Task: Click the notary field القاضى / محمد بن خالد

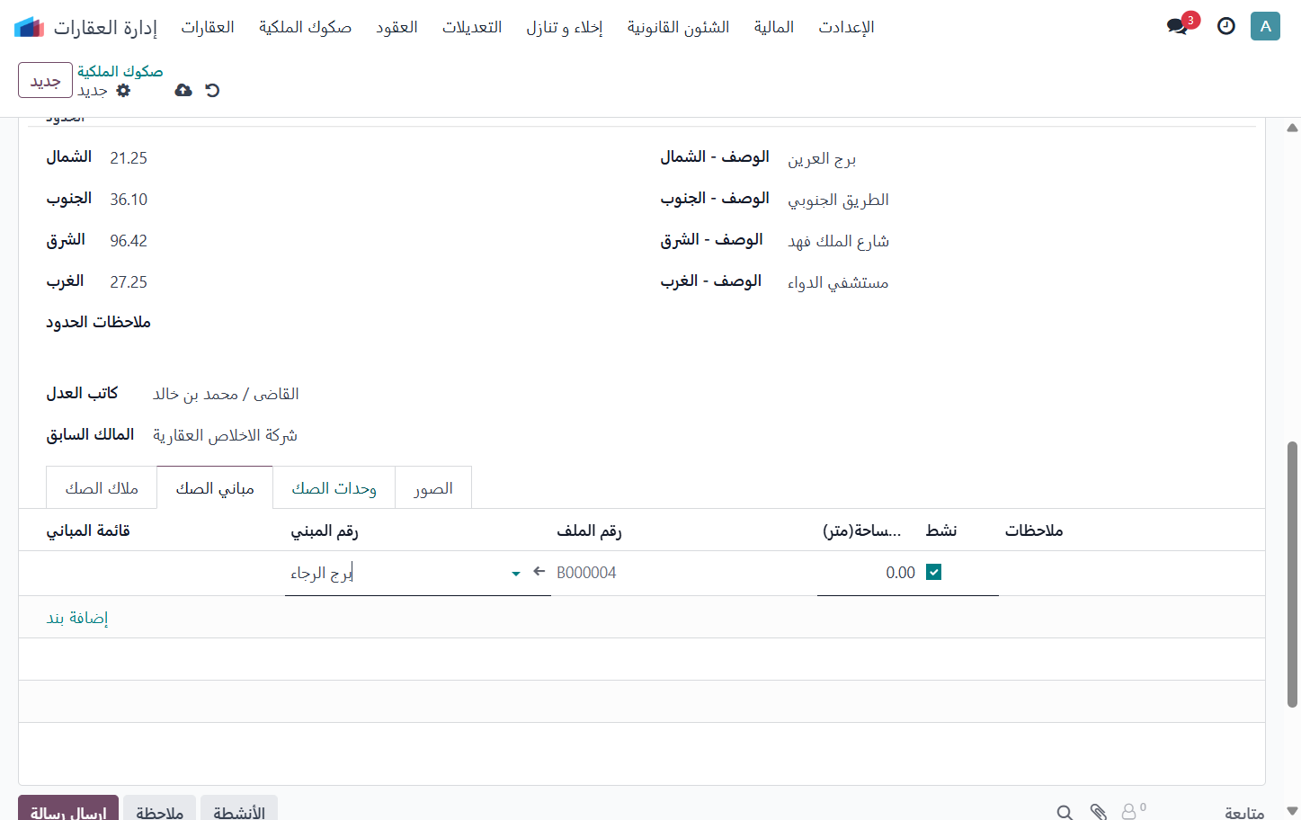Action: click(226, 394)
